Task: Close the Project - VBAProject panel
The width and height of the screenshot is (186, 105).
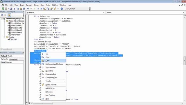Action: click(x=23, y=12)
